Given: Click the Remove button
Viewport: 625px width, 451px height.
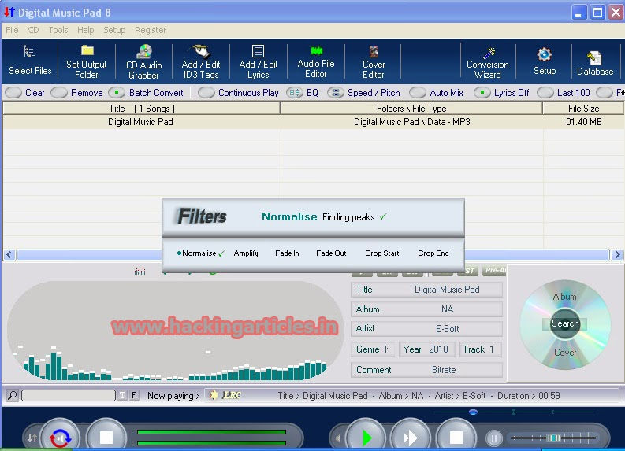Looking at the screenshot, I should 77,93.
